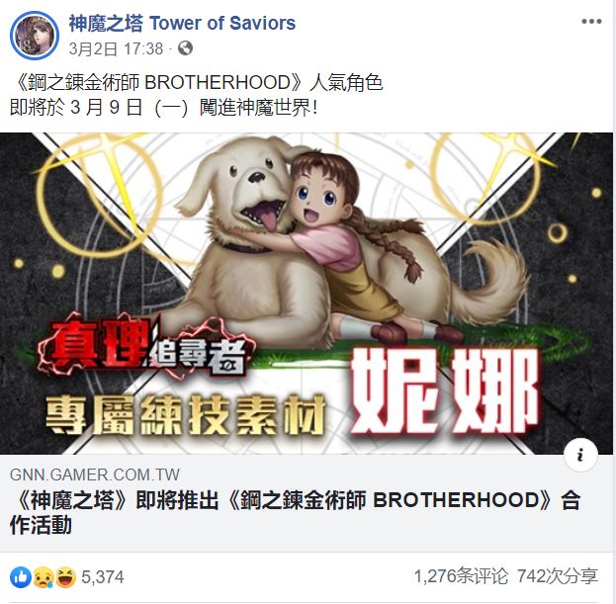Open the post timestamp 3月2日 17:38

point(116,48)
